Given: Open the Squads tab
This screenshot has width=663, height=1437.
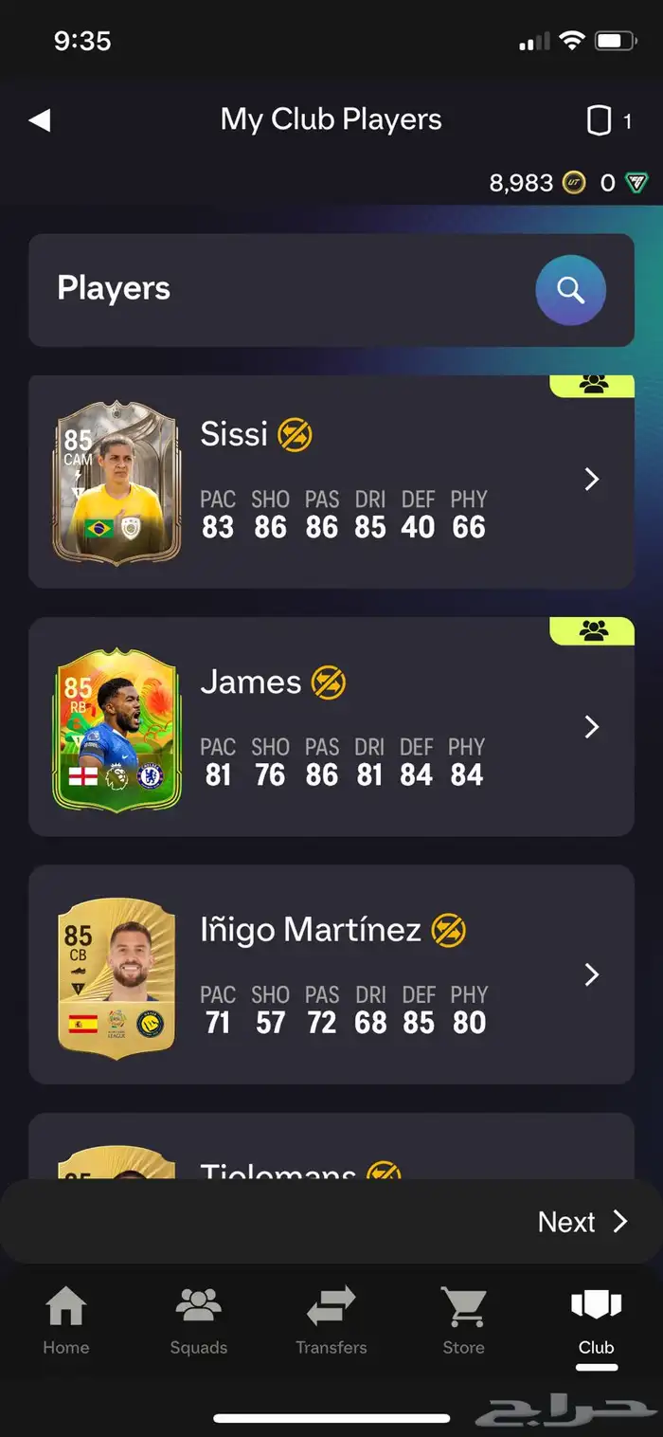Looking at the screenshot, I should [199, 1319].
